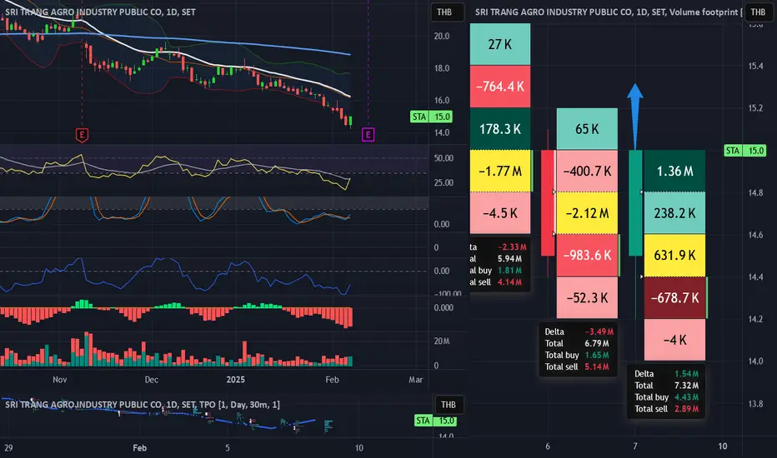Click the Volume footprint chart title

click(608, 12)
